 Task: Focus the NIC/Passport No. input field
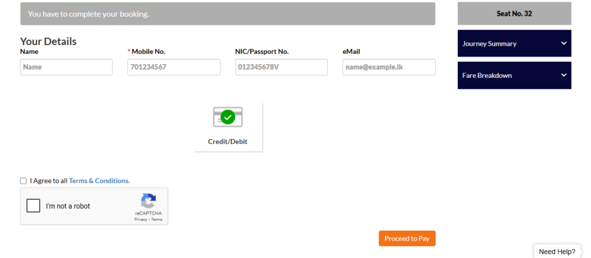pos(281,67)
